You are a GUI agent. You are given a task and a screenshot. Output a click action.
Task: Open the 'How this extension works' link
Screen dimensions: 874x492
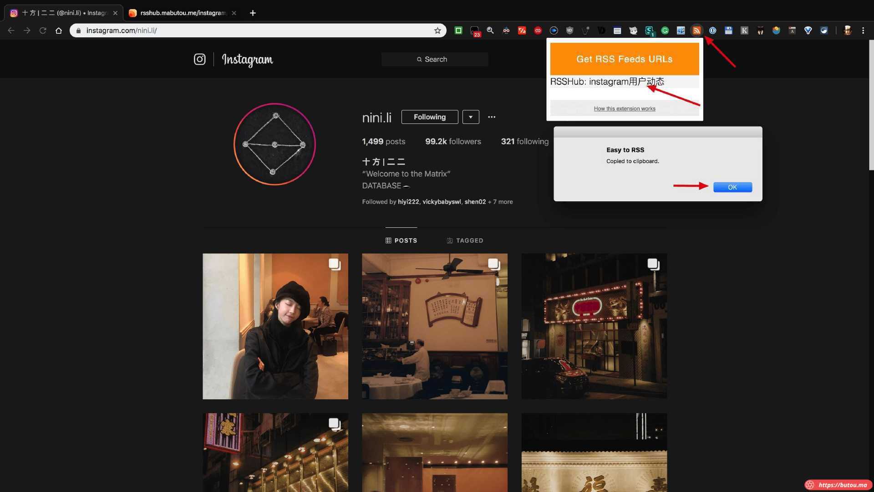click(624, 108)
